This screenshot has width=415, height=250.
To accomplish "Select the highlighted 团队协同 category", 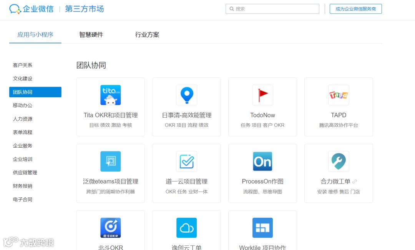I will pos(35,92).
